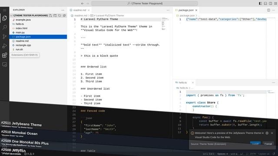Image resolution: width=278 pixels, height=156 pixels.
Task: Toggle the primary side bar layout icon
Action: [x=261, y=3]
